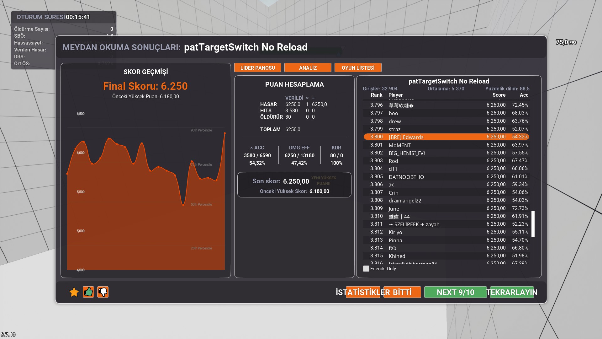Click the BİTTİ done button

402,292
